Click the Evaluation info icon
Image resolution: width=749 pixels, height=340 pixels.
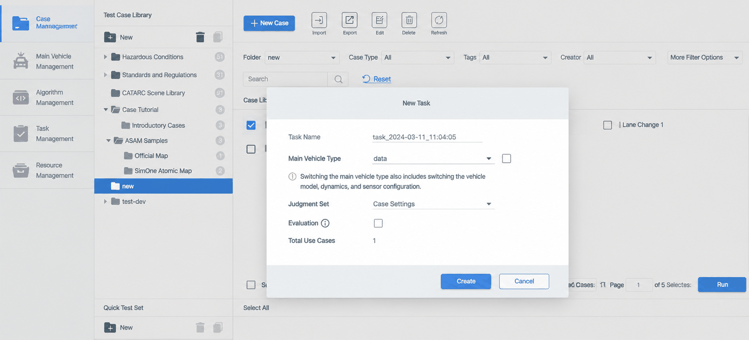click(326, 223)
